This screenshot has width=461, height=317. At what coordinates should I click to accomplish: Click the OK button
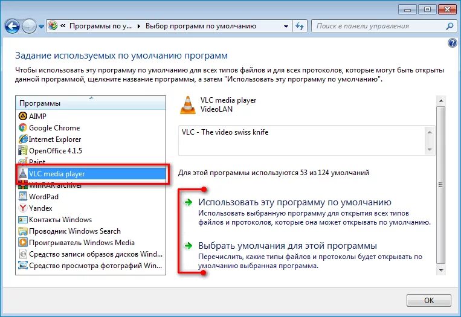coord(428,300)
